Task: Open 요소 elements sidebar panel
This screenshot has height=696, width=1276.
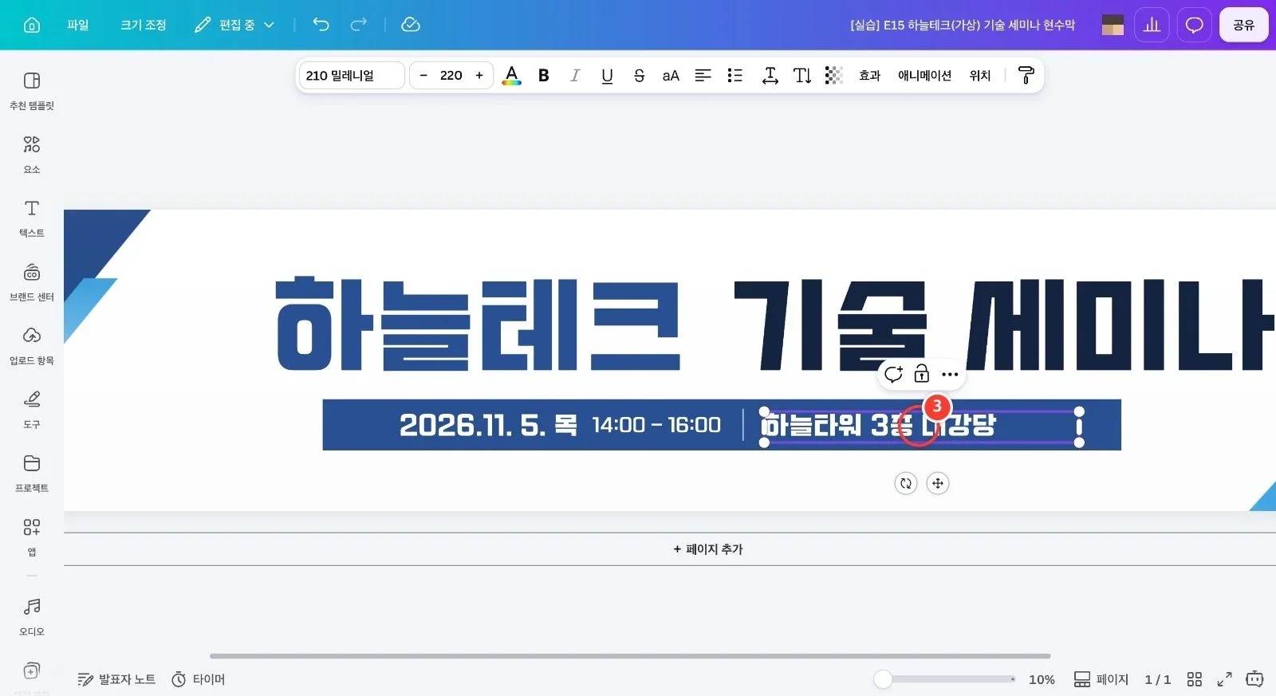Action: tap(32, 154)
